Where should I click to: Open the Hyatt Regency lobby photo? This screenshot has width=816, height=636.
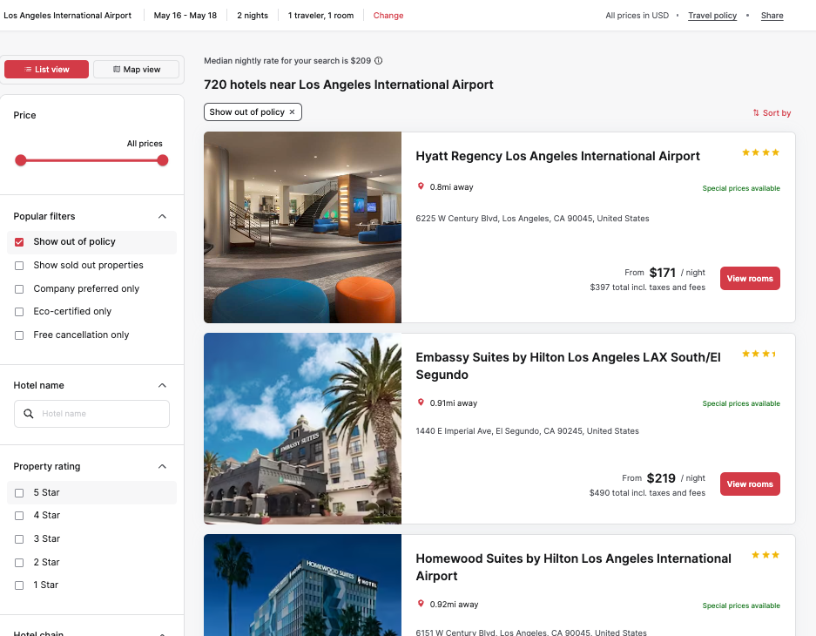click(302, 227)
